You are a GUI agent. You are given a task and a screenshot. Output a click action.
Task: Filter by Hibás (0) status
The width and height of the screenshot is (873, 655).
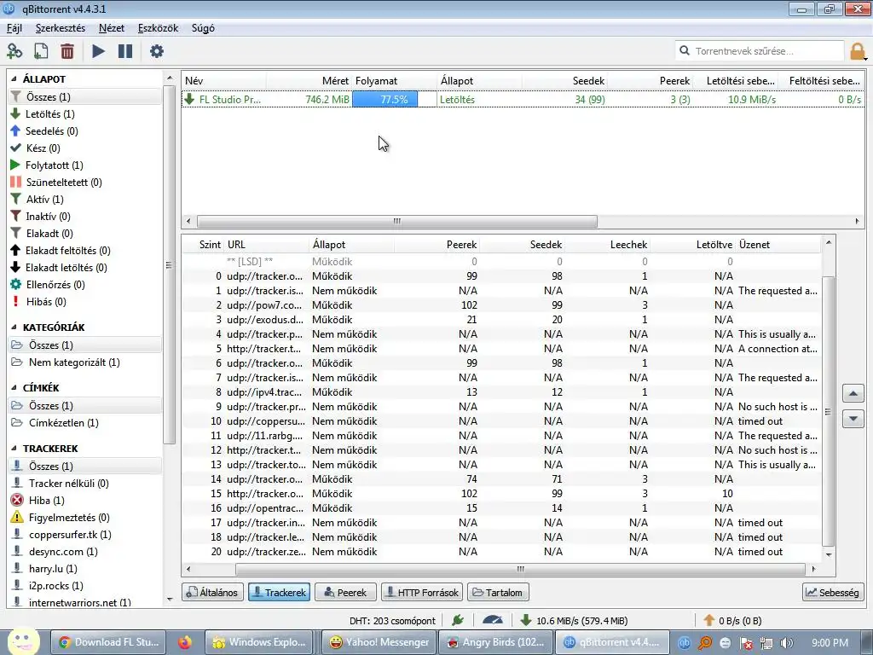click(85, 302)
